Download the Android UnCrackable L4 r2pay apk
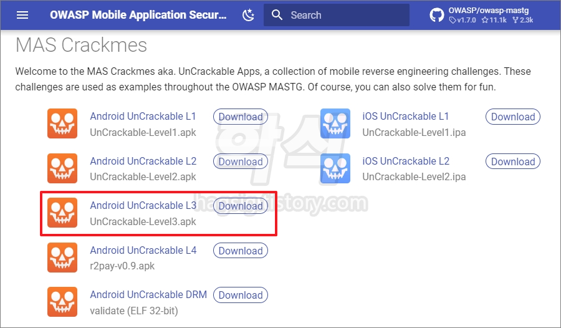Image resolution: width=561 pixels, height=328 pixels. click(241, 251)
